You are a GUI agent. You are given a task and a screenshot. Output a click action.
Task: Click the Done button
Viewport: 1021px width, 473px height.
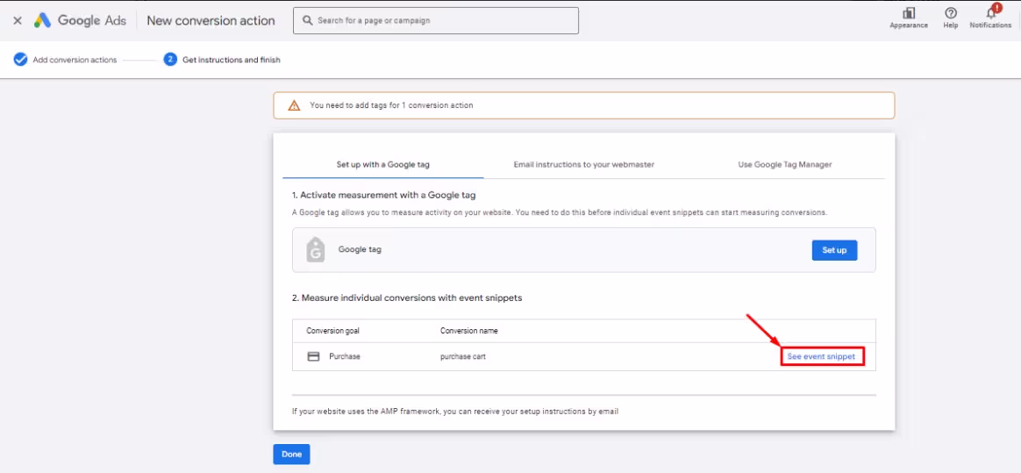[x=291, y=454]
